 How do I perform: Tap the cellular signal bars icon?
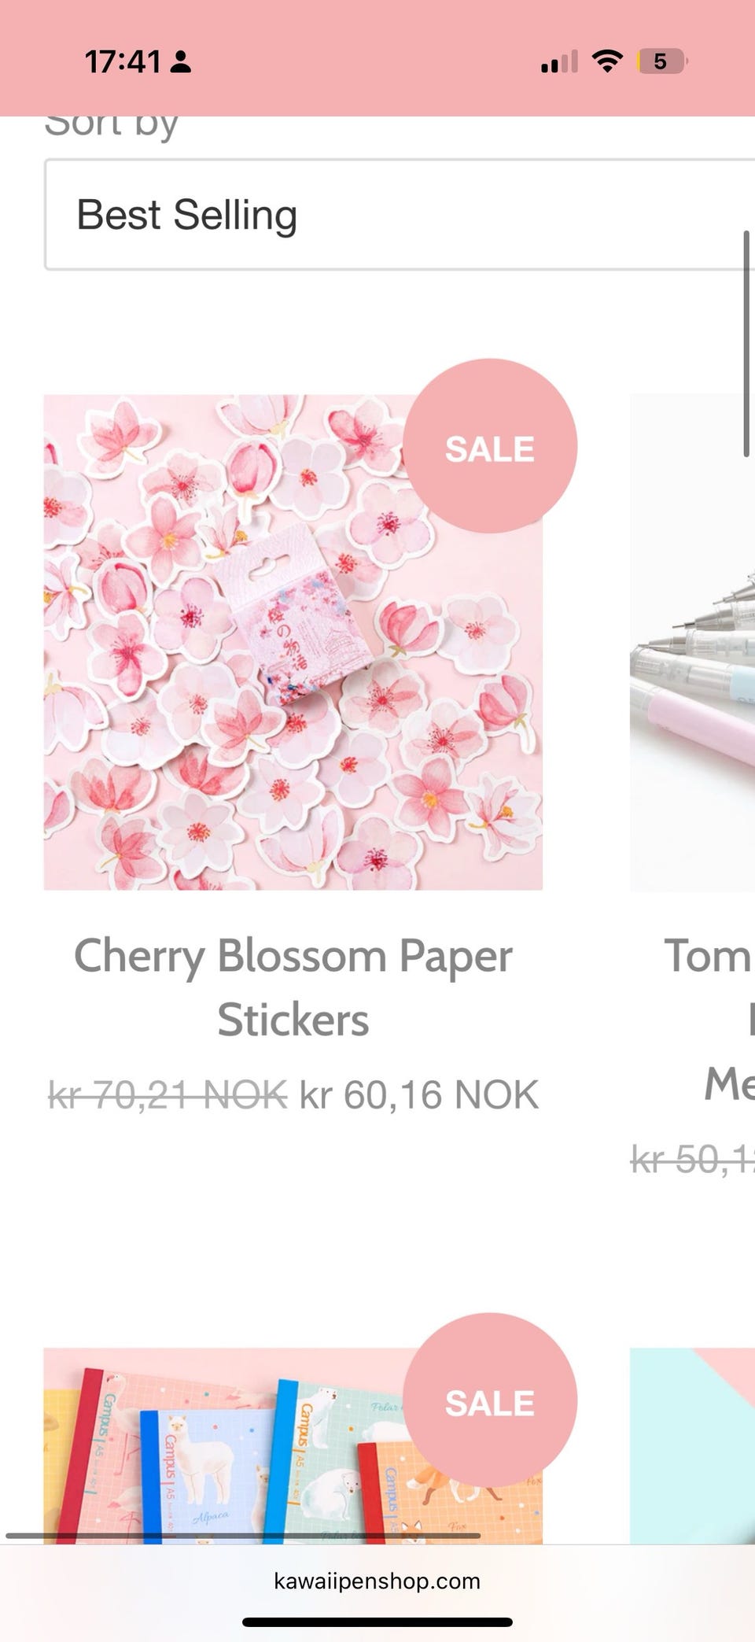click(559, 61)
